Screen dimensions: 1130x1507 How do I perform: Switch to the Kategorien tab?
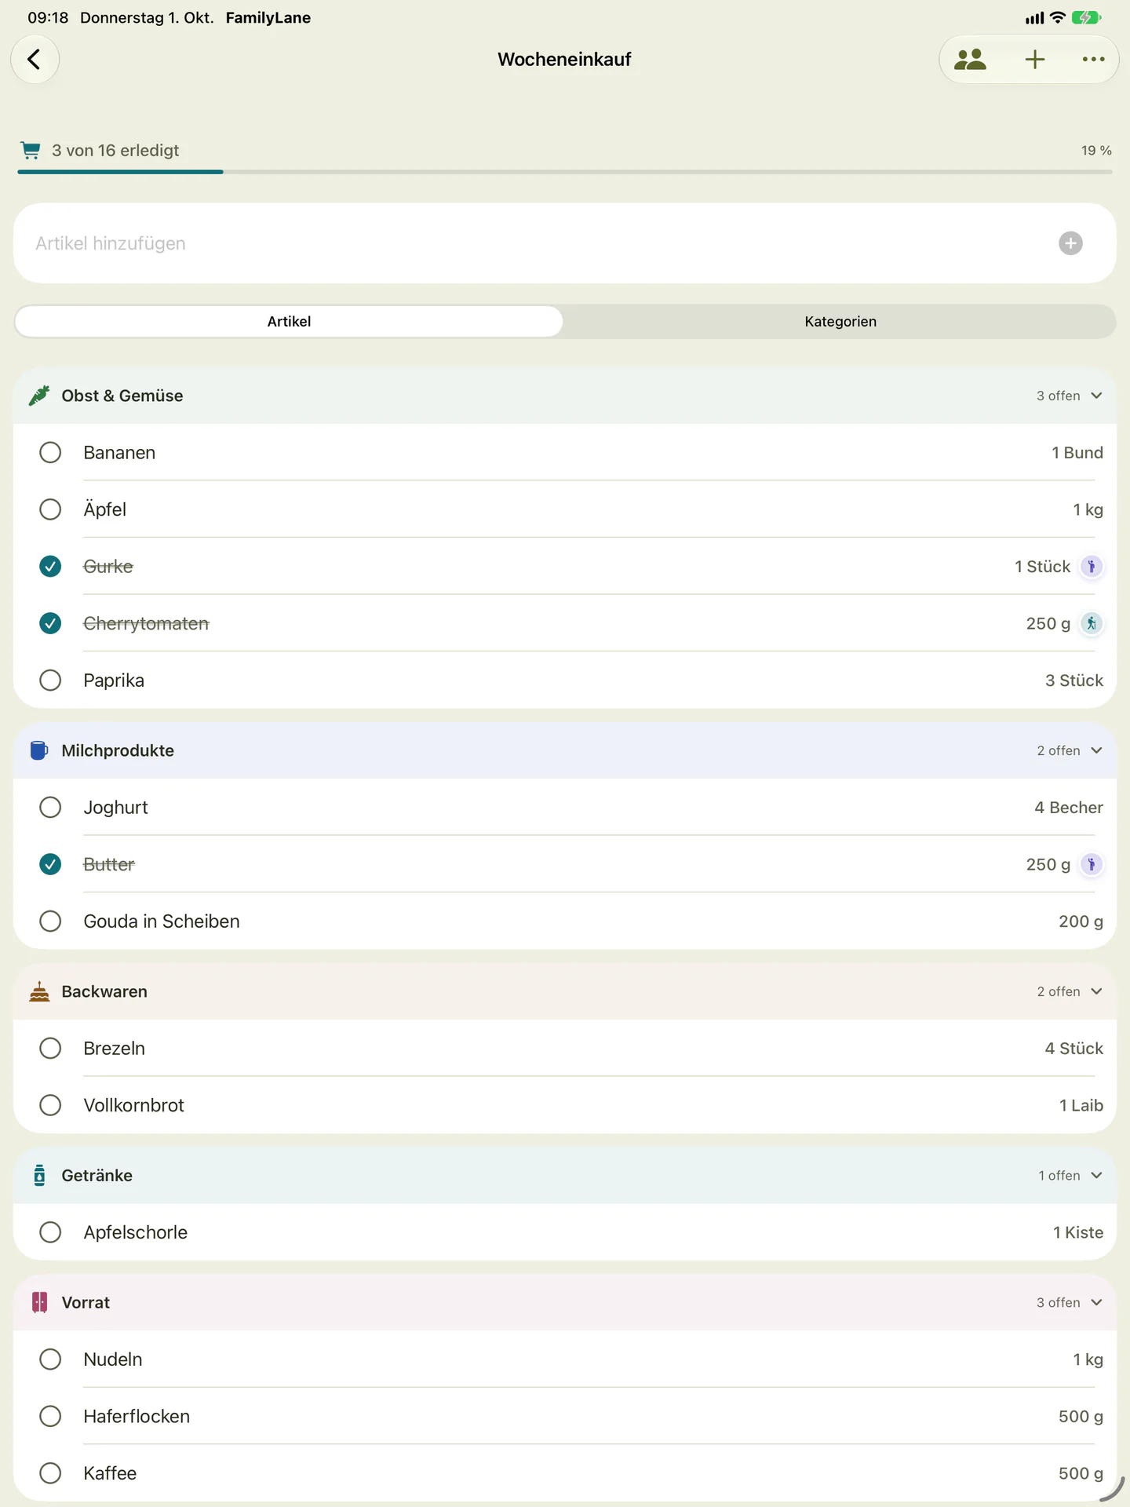(x=840, y=322)
